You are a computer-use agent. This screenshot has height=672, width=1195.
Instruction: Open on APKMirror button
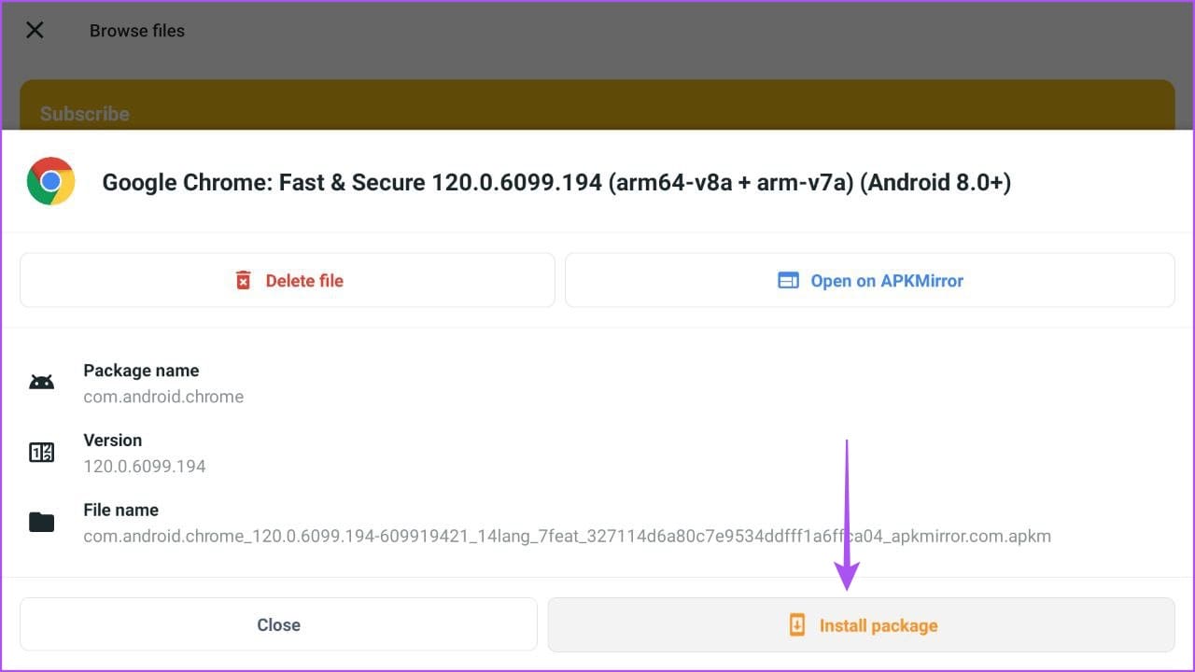coord(870,280)
